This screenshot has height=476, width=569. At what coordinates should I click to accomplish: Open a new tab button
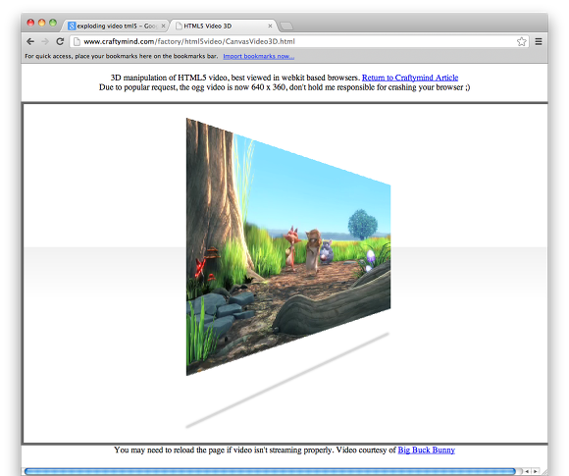tap(286, 26)
